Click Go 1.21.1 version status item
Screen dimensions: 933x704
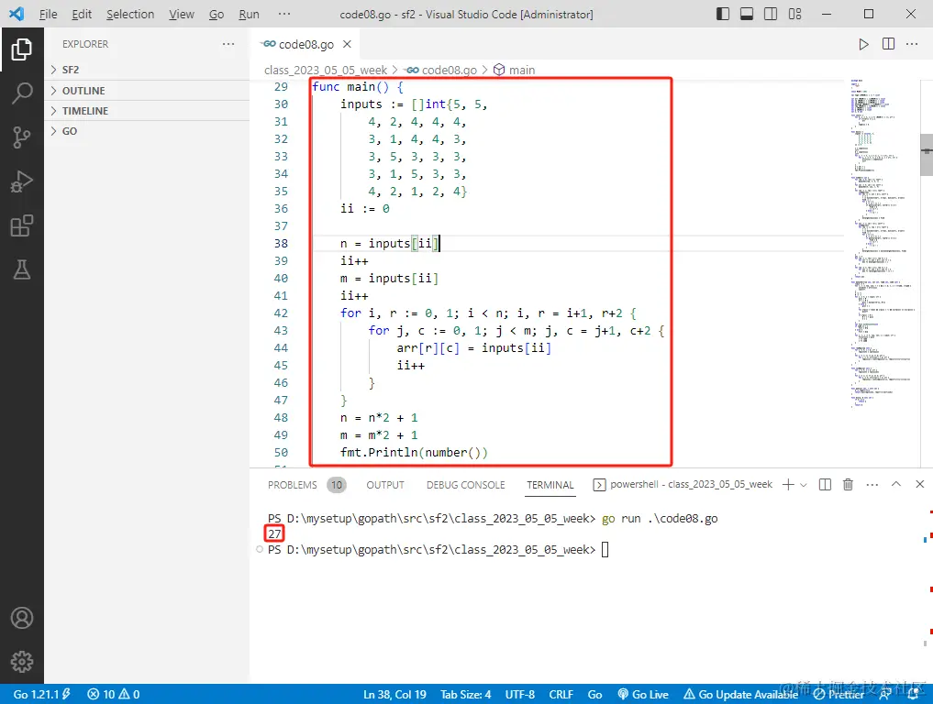[x=41, y=695]
